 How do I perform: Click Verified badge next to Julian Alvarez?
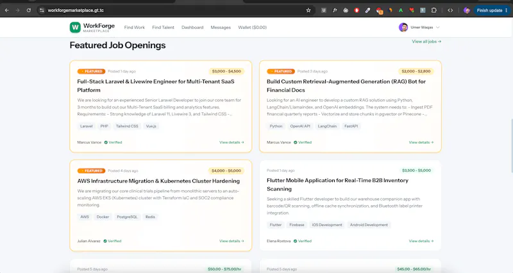click(112, 242)
